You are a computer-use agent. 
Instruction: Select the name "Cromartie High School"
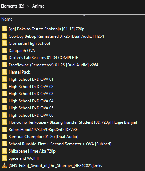(29, 43)
